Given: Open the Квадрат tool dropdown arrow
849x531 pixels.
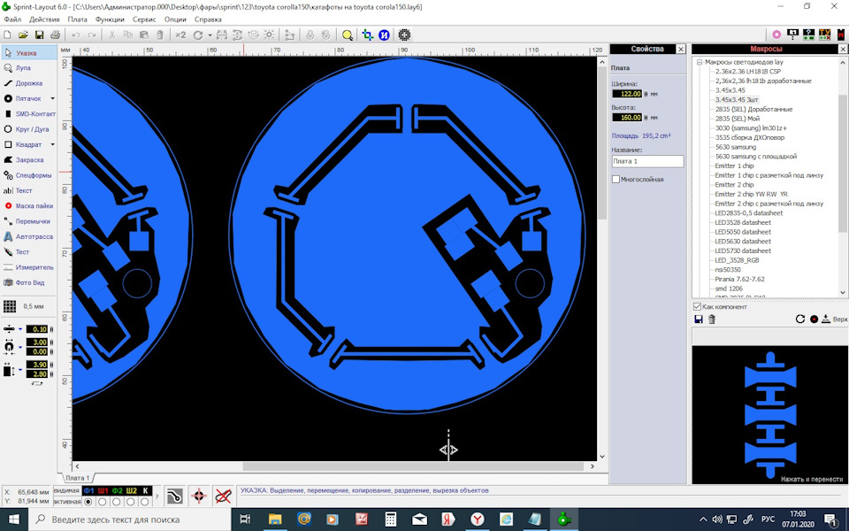Looking at the screenshot, I should 52,144.
